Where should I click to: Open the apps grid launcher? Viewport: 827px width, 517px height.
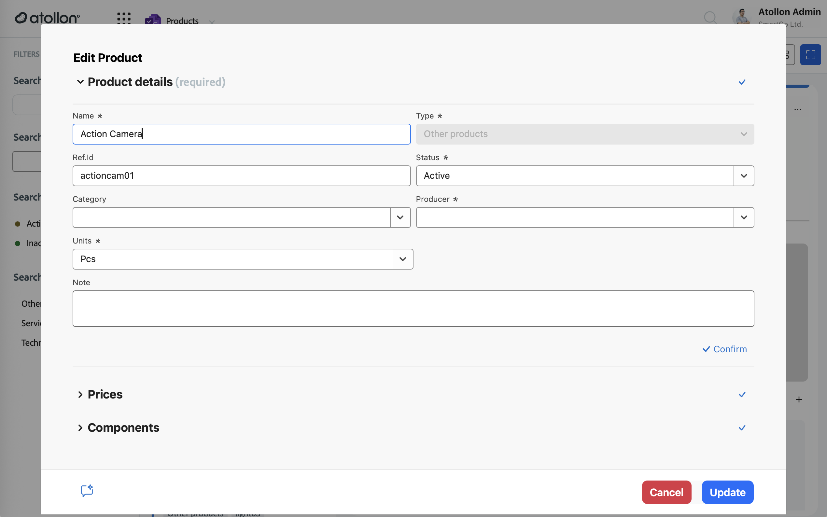(x=124, y=18)
